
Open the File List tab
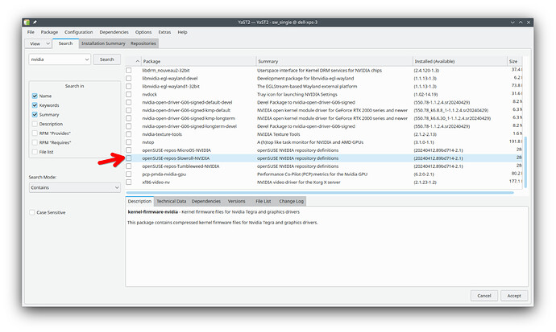click(x=263, y=201)
